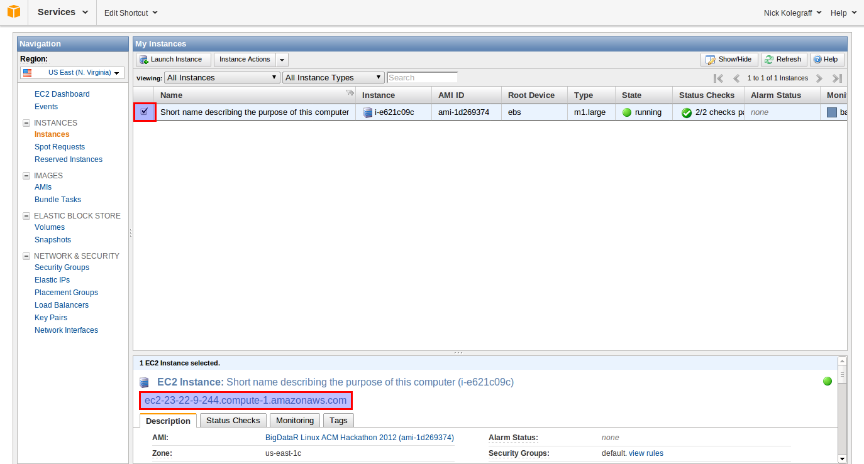Image resolution: width=864 pixels, height=464 pixels.
Task: Click the green running state indicator
Action: [627, 112]
